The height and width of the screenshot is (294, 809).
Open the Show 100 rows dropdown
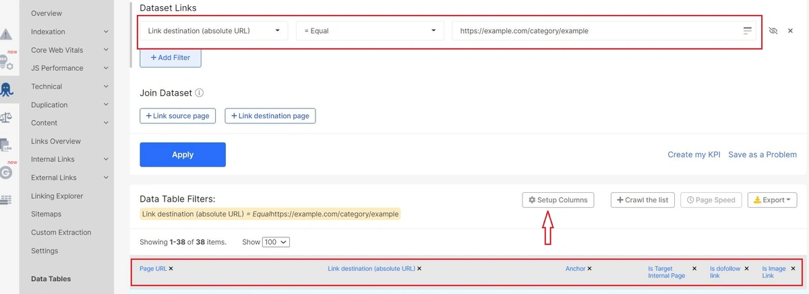coord(276,241)
